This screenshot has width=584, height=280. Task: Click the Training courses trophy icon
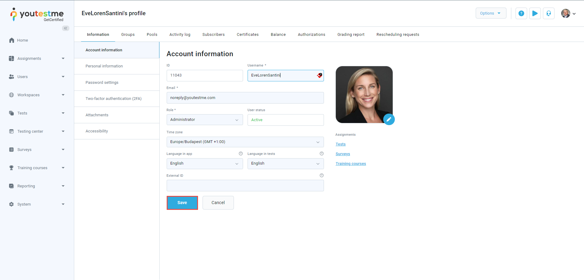[x=12, y=168]
